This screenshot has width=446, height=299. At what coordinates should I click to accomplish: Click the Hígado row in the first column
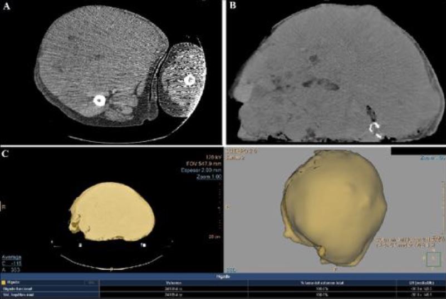pos(17,282)
